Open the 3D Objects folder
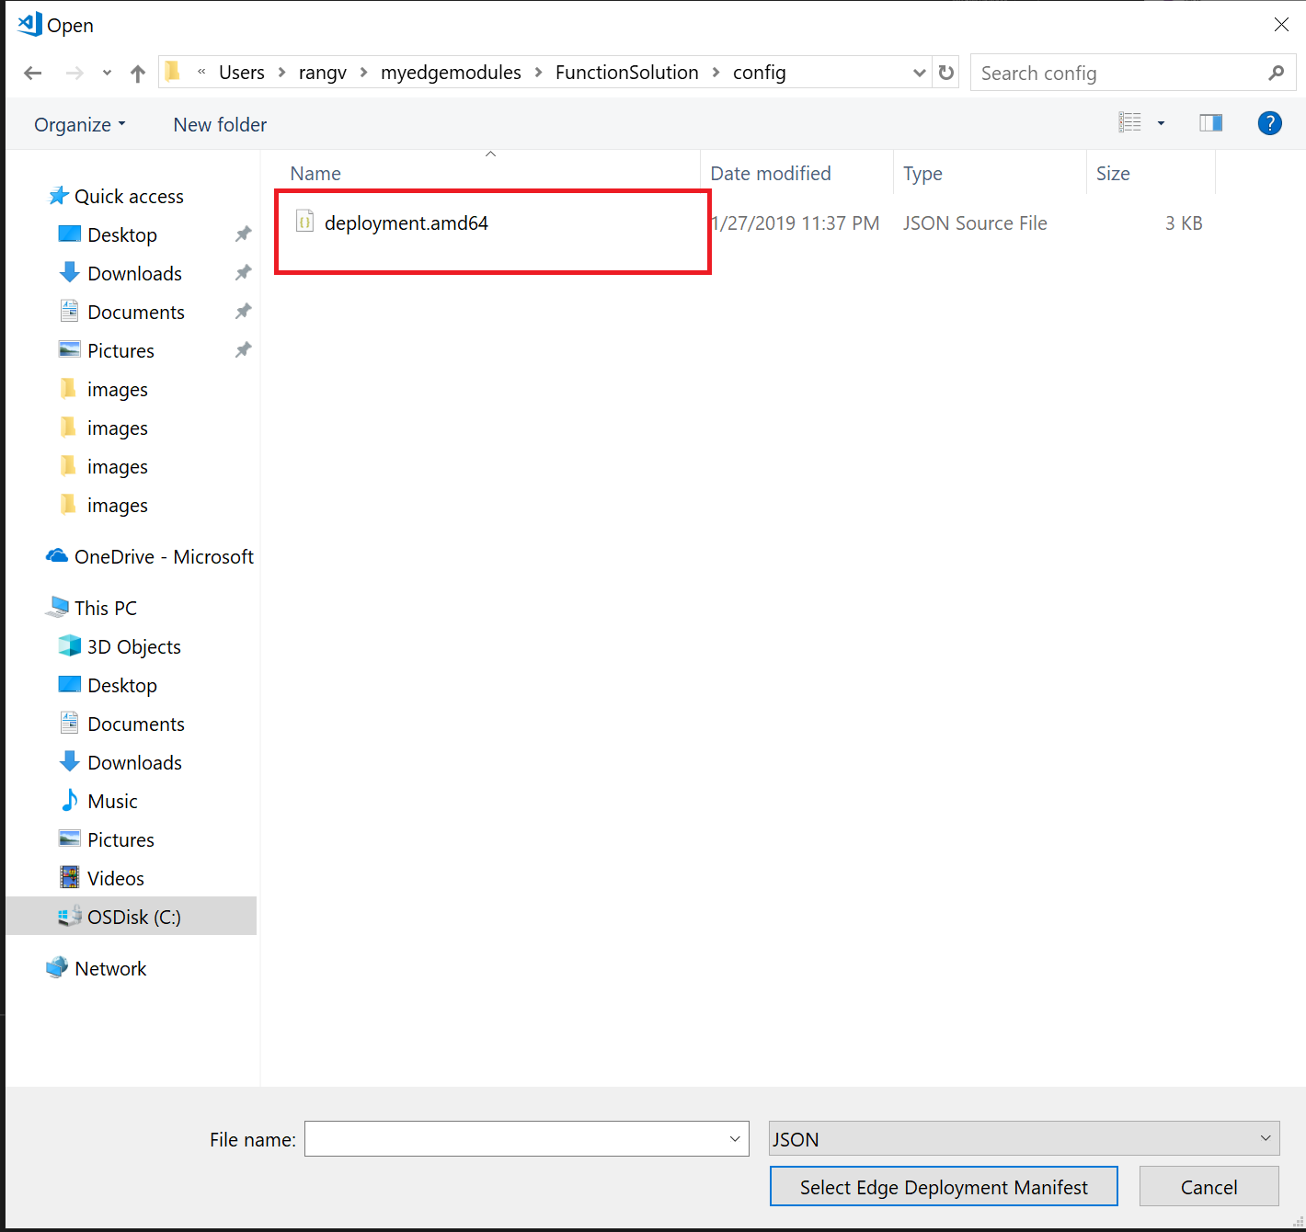1306x1232 pixels. tap(133, 647)
